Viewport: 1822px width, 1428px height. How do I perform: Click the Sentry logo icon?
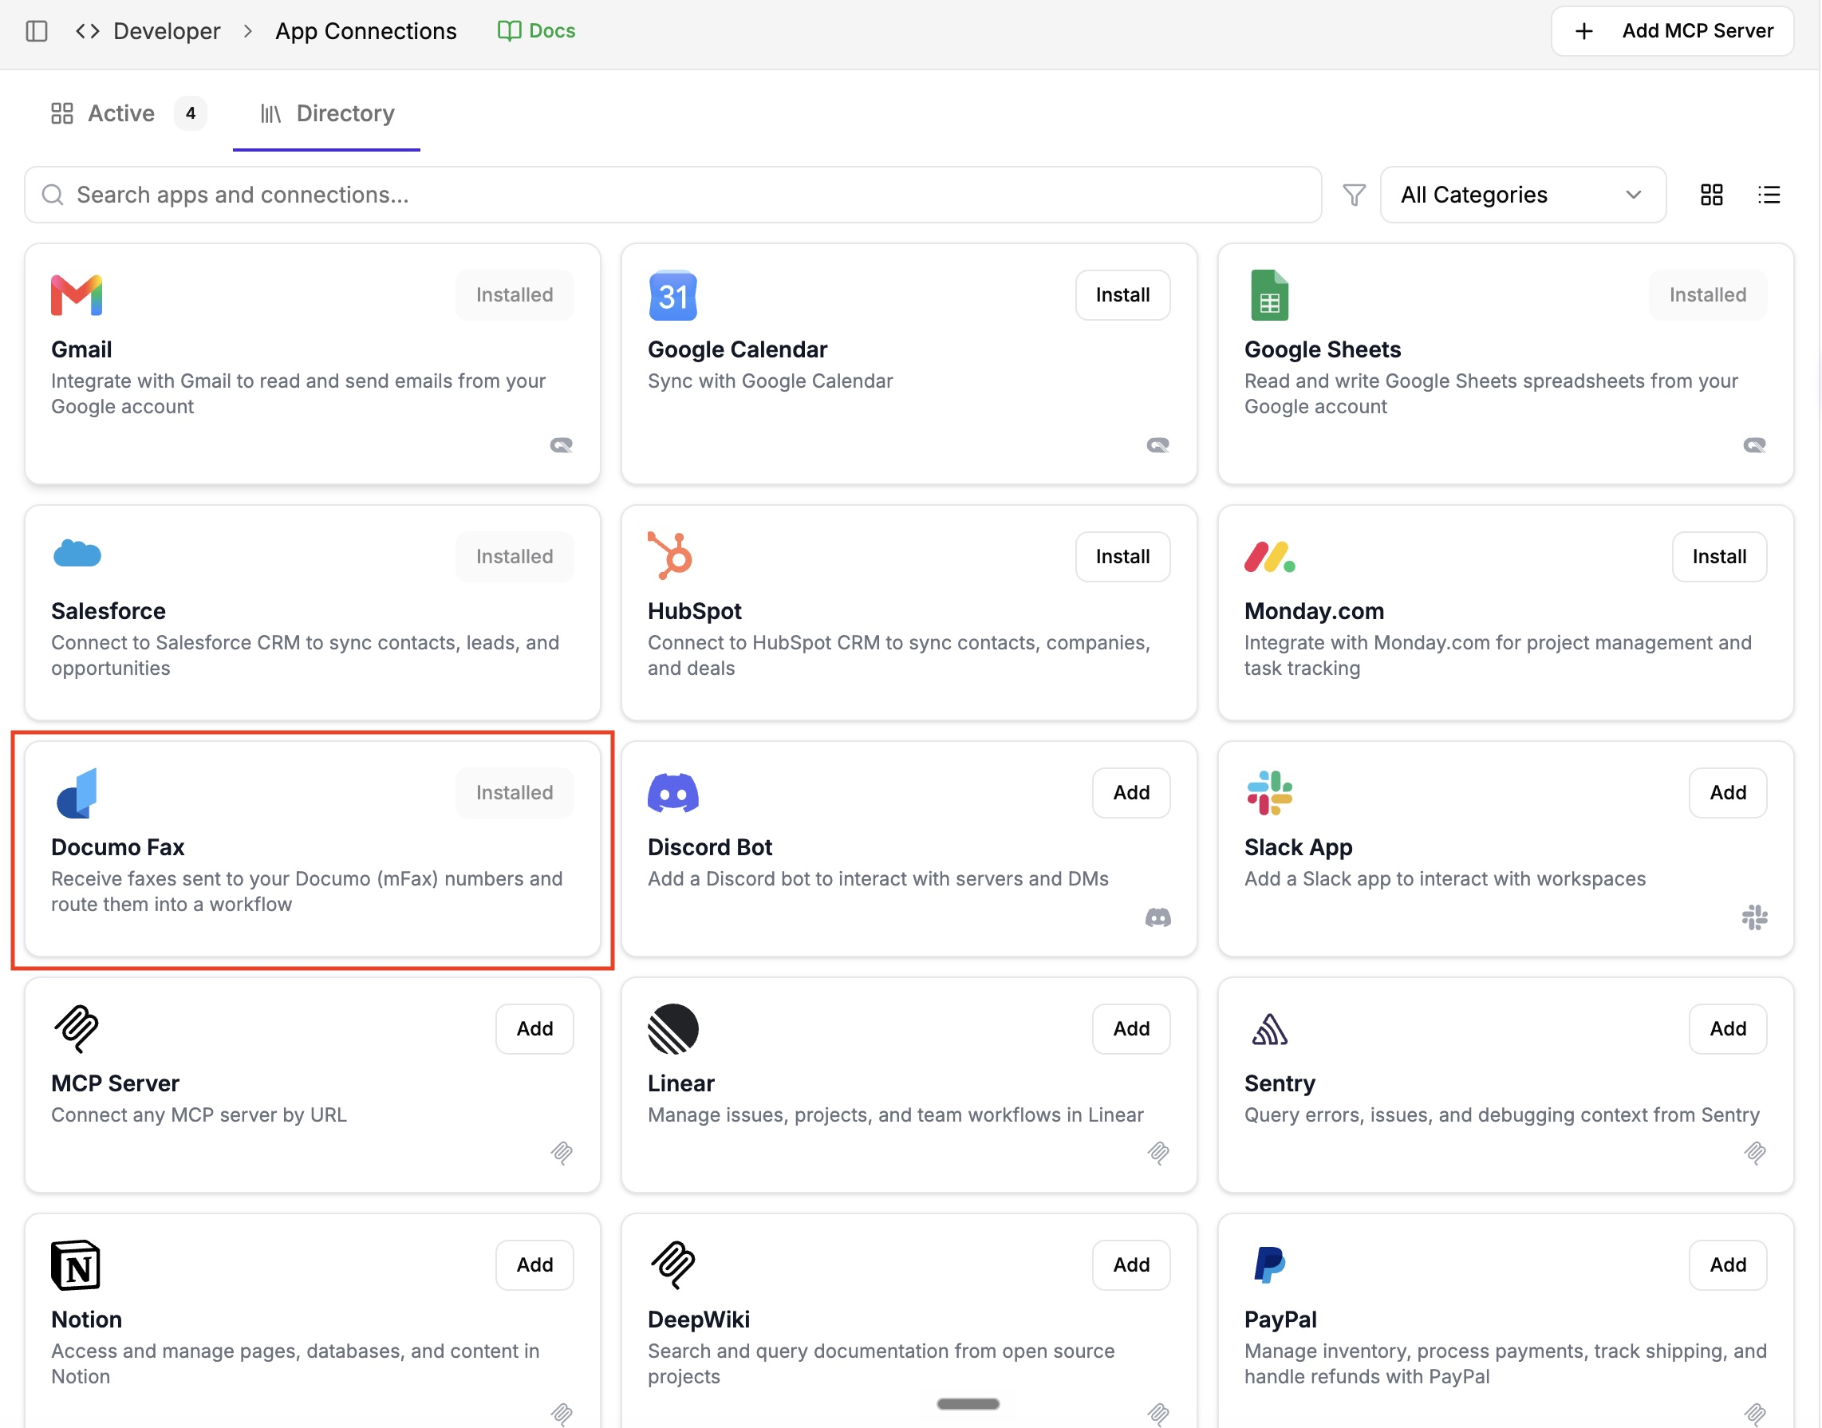(x=1269, y=1029)
